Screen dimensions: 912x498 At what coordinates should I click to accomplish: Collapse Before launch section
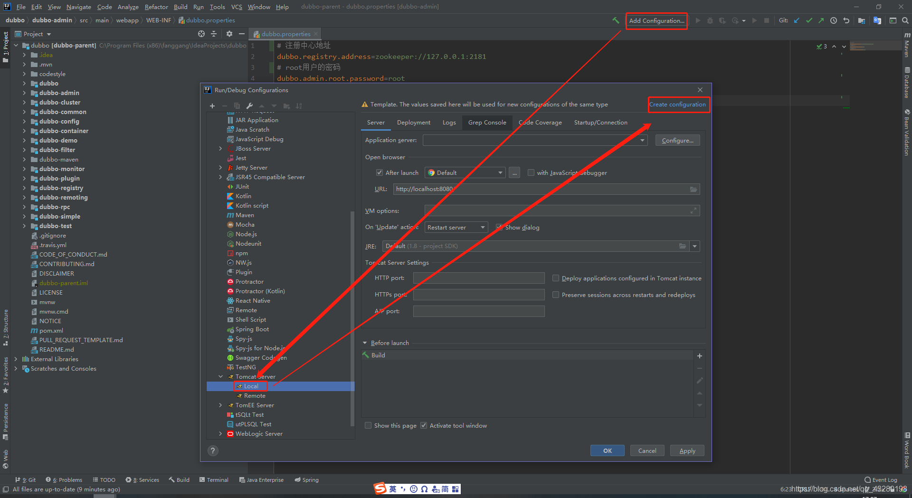click(x=365, y=343)
